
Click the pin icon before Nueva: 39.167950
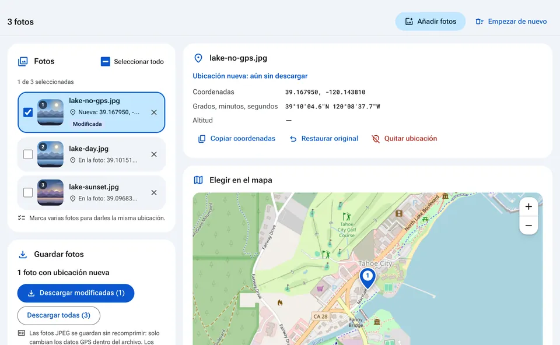point(72,112)
